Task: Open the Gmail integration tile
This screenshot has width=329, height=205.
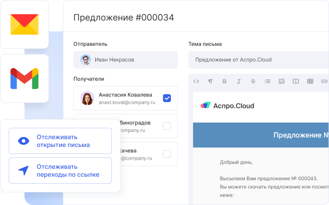Action: pos(24,78)
